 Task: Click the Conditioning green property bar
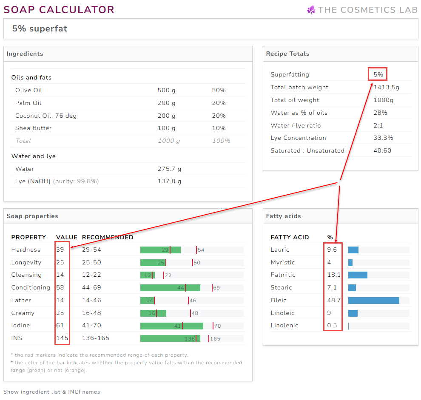(x=170, y=288)
